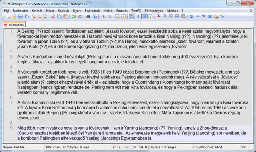
Task: Open the Fájl menu
Action: tap(6, 11)
